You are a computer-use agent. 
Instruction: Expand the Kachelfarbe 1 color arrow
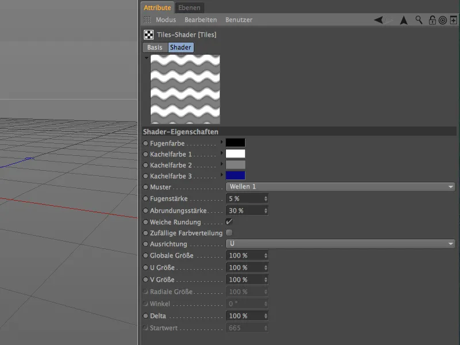point(222,153)
